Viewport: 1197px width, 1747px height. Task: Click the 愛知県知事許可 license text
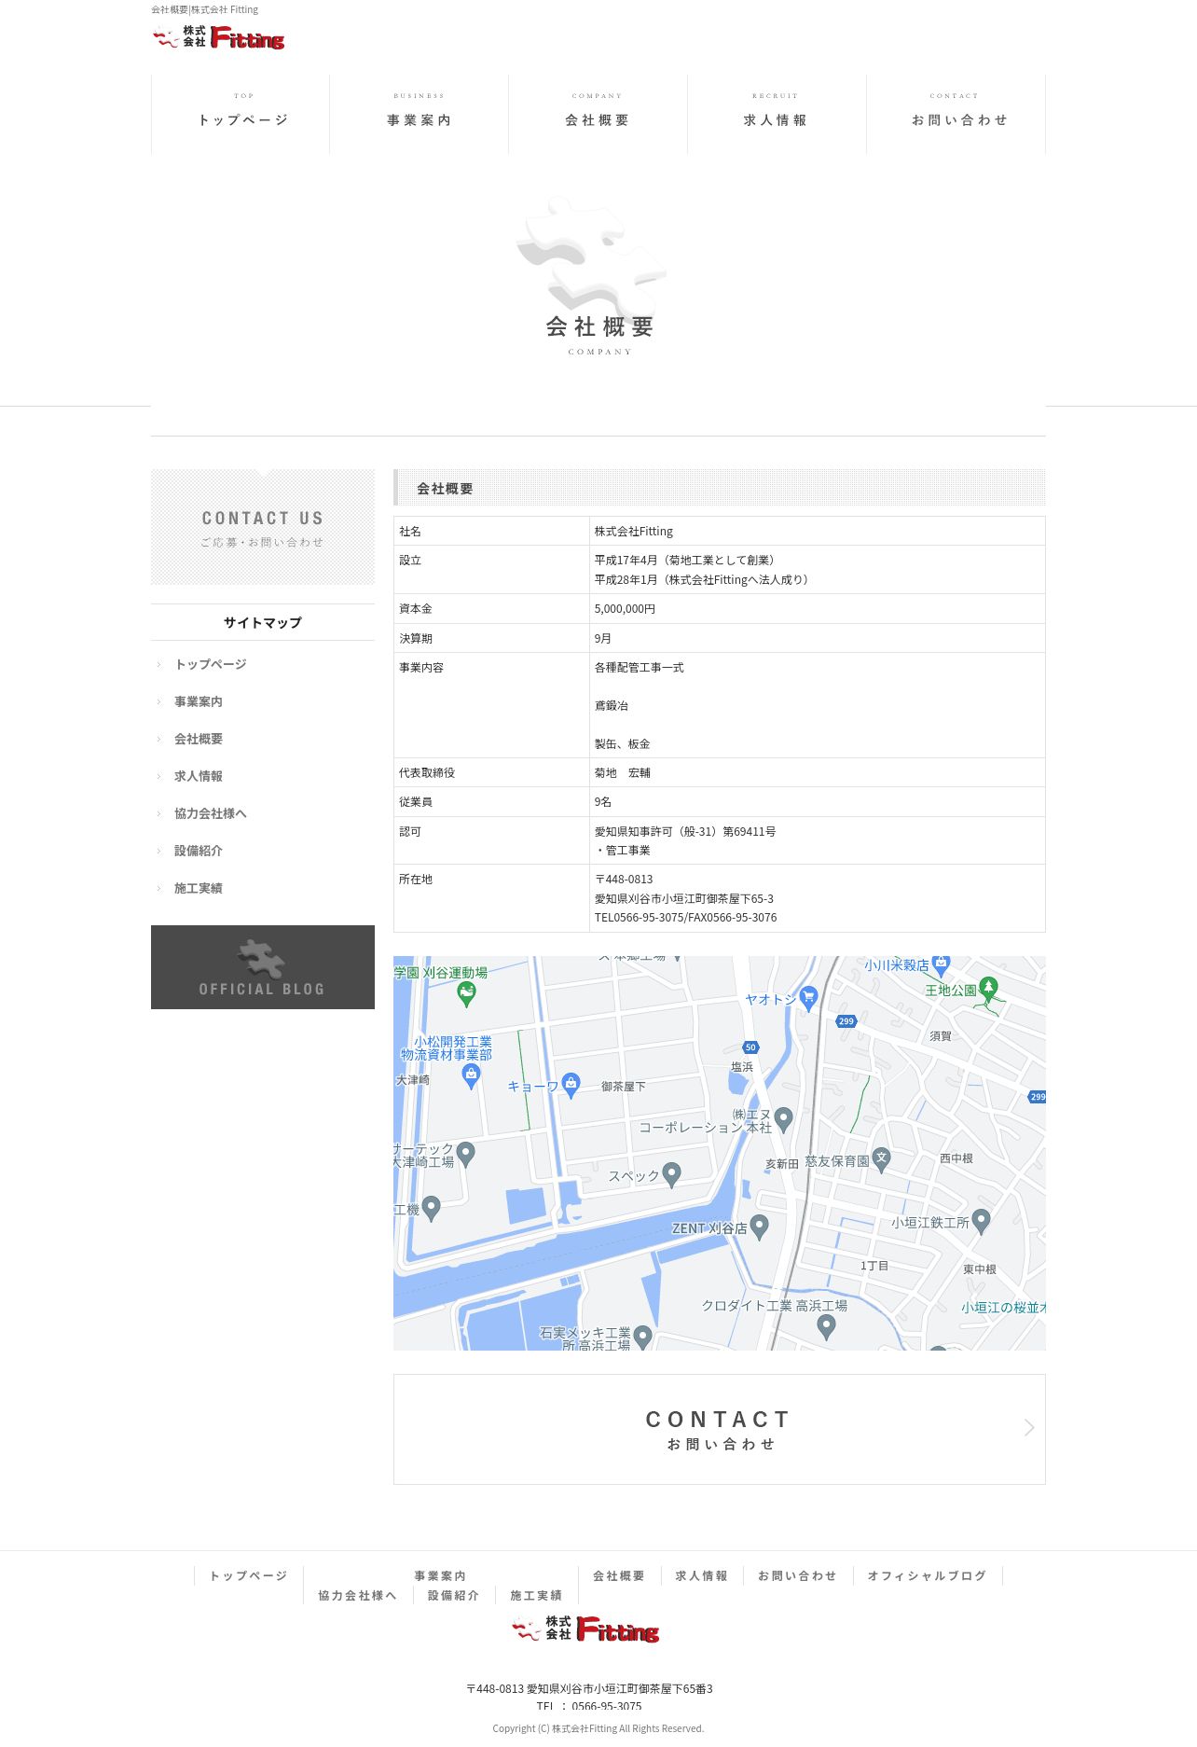tap(685, 831)
